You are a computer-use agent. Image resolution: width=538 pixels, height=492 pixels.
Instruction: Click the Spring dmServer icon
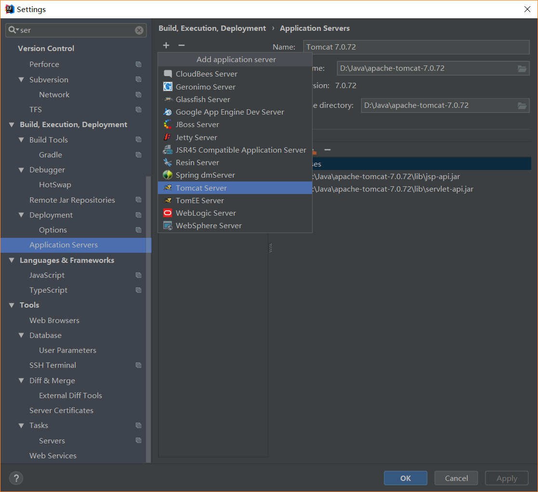(168, 175)
